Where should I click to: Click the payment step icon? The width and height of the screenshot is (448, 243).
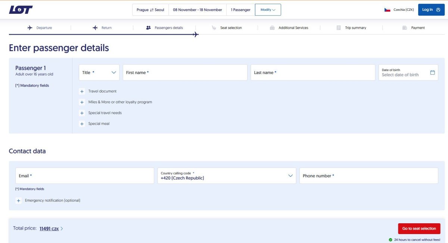pyautogui.click(x=404, y=28)
